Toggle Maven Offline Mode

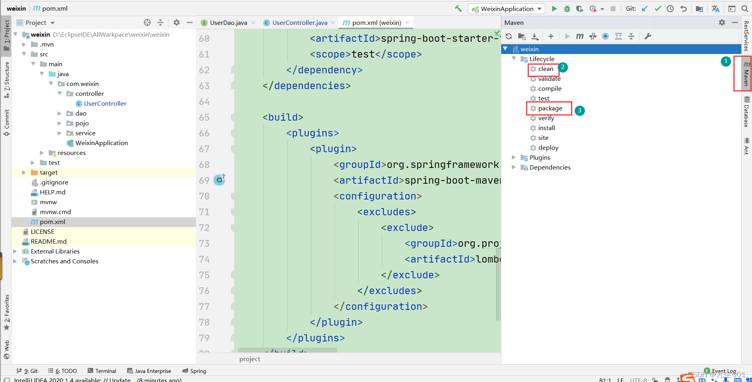click(592, 36)
